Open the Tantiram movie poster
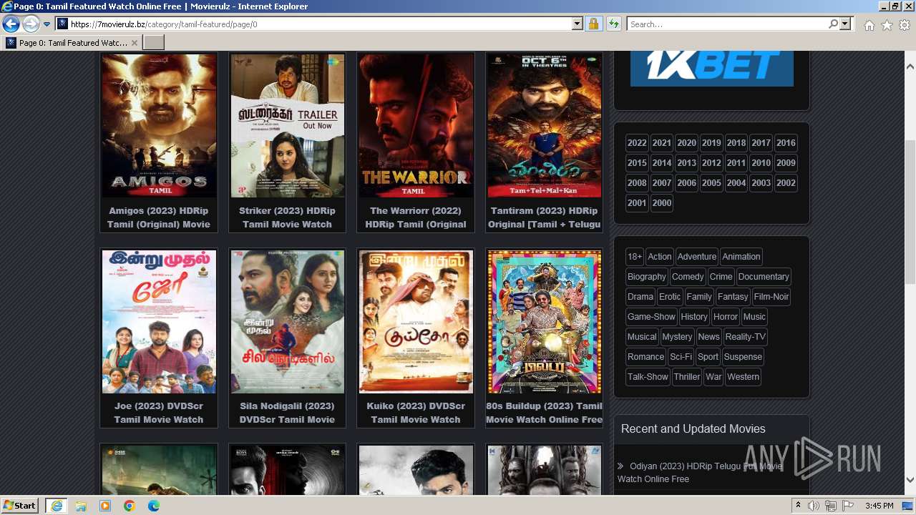Viewport: 916px width, 515px height. tap(544, 125)
